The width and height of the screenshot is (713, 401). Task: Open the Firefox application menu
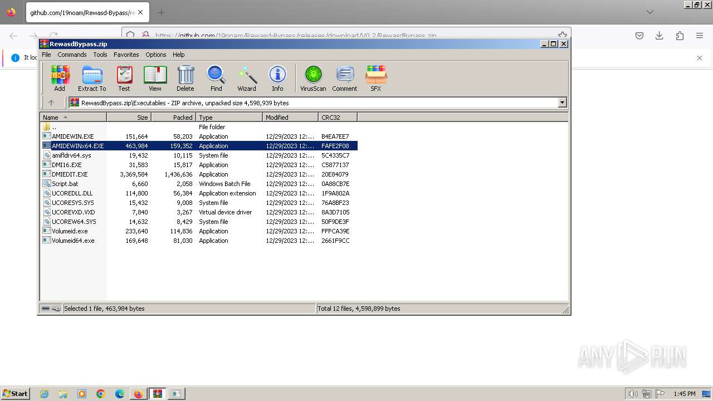[700, 36]
